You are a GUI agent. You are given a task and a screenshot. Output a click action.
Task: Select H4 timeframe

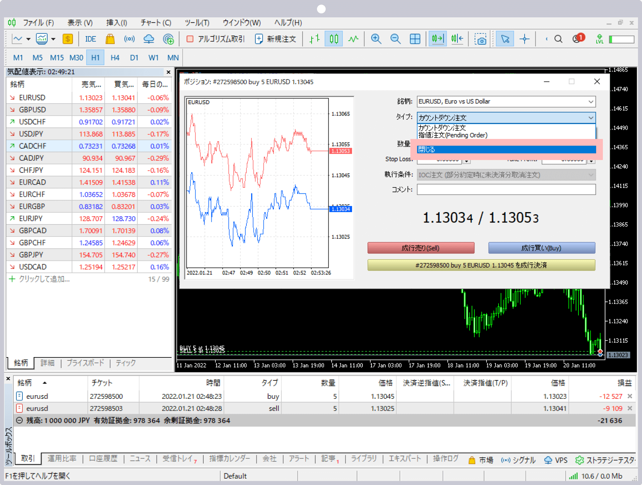coord(115,58)
